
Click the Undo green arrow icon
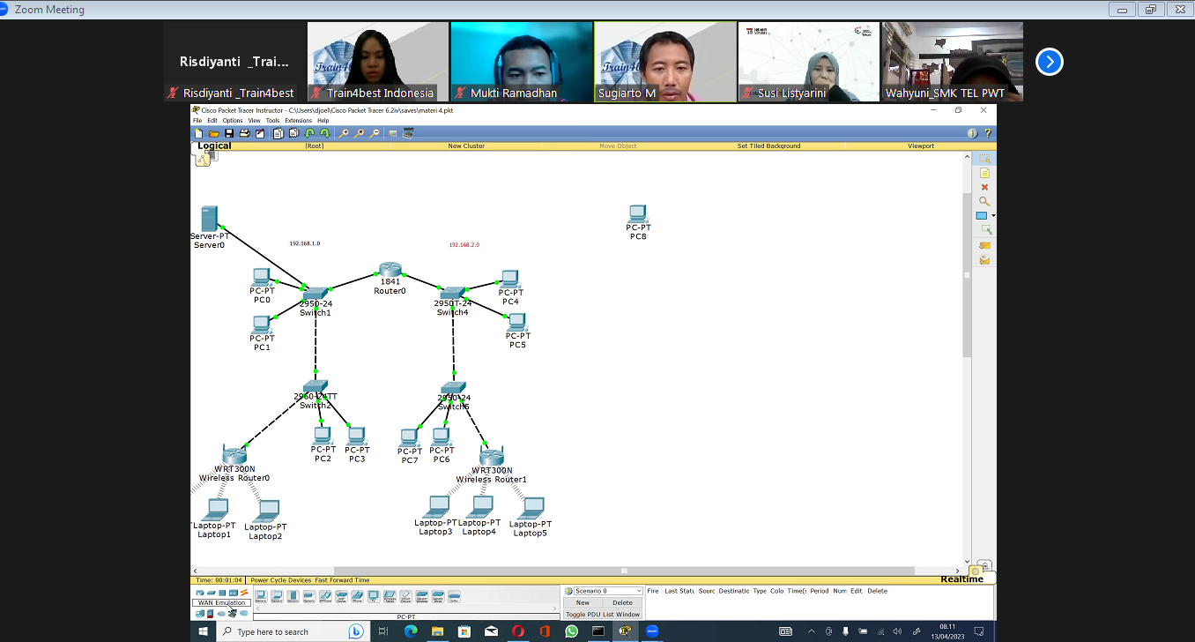point(309,133)
